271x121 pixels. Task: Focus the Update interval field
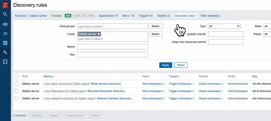(x=226, y=34)
